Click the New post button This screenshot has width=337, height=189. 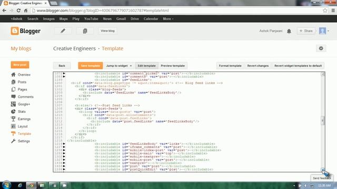click(x=20, y=65)
